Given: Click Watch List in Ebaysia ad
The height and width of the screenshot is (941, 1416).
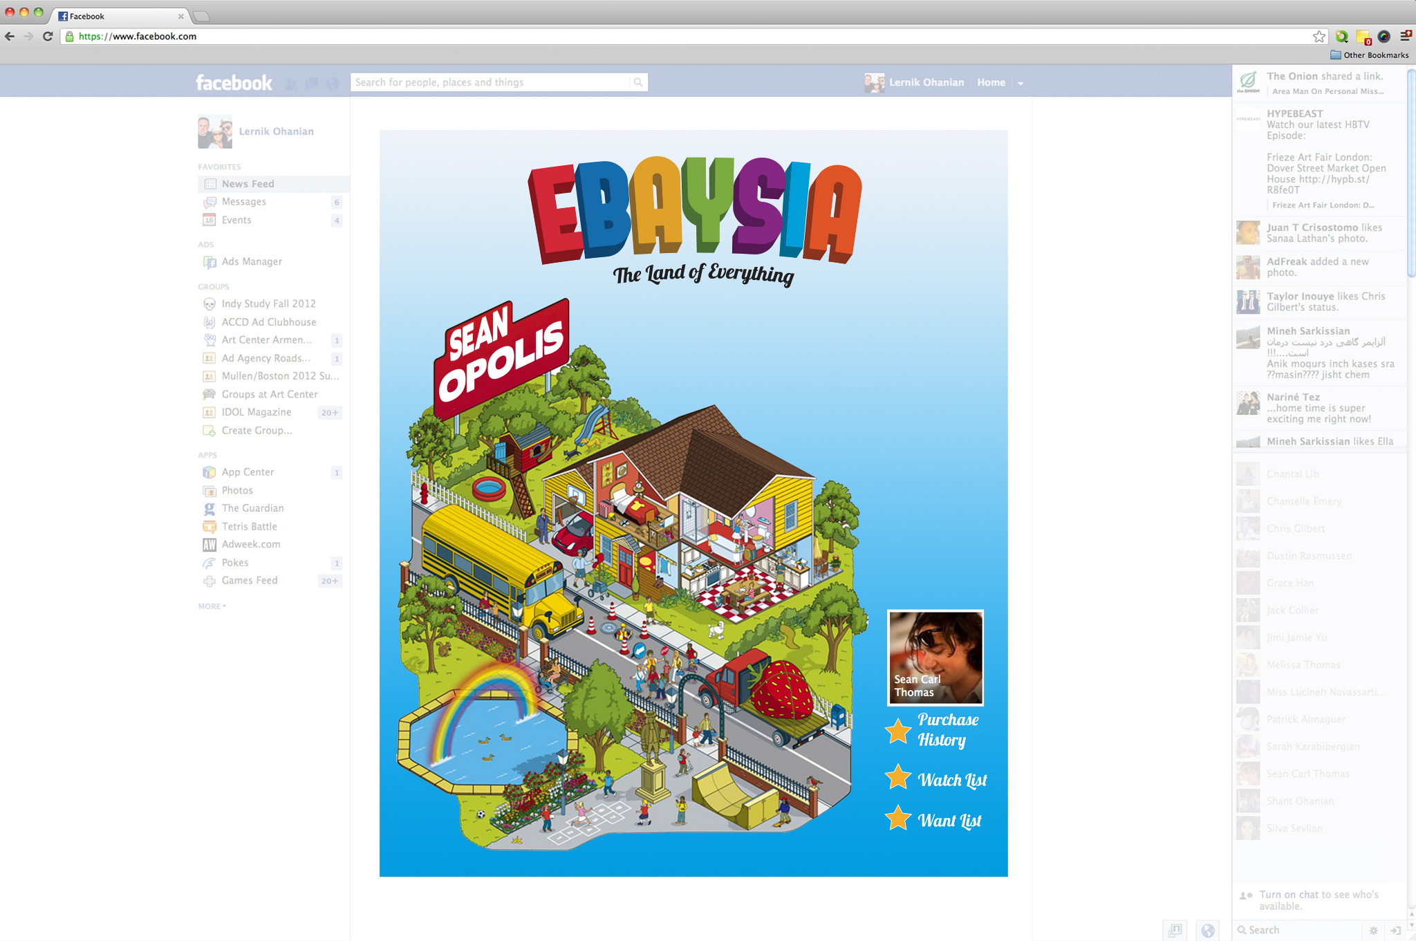Looking at the screenshot, I should pos(952,780).
